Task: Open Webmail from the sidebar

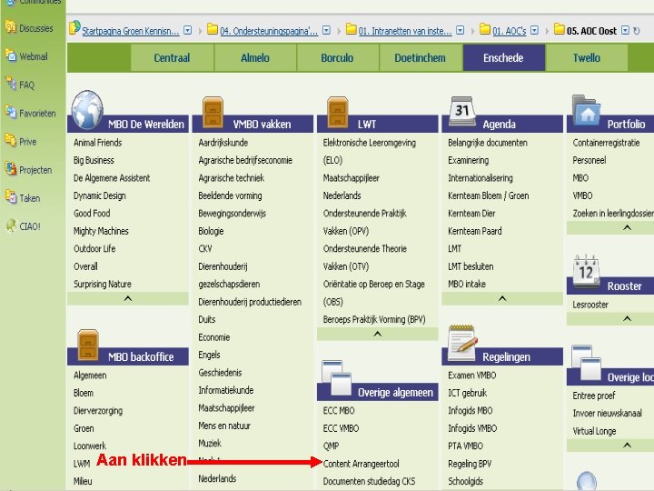Action: point(26,56)
